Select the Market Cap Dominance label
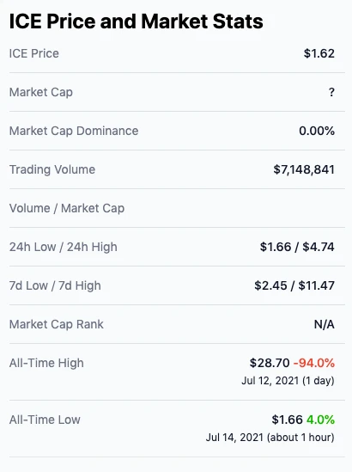 point(74,131)
